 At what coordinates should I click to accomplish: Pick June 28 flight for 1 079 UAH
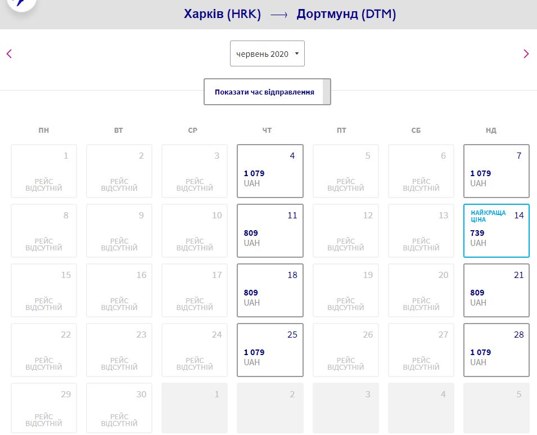click(x=496, y=350)
